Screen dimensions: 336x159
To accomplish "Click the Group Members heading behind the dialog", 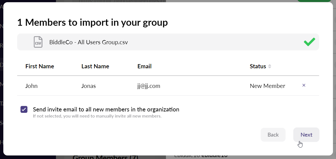I will [105, 157].
